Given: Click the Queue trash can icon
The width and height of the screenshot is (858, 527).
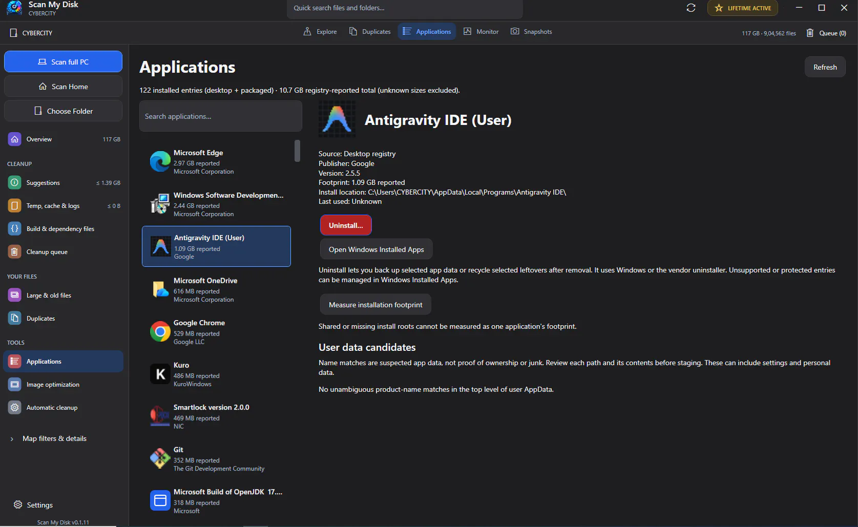Looking at the screenshot, I should [810, 33].
